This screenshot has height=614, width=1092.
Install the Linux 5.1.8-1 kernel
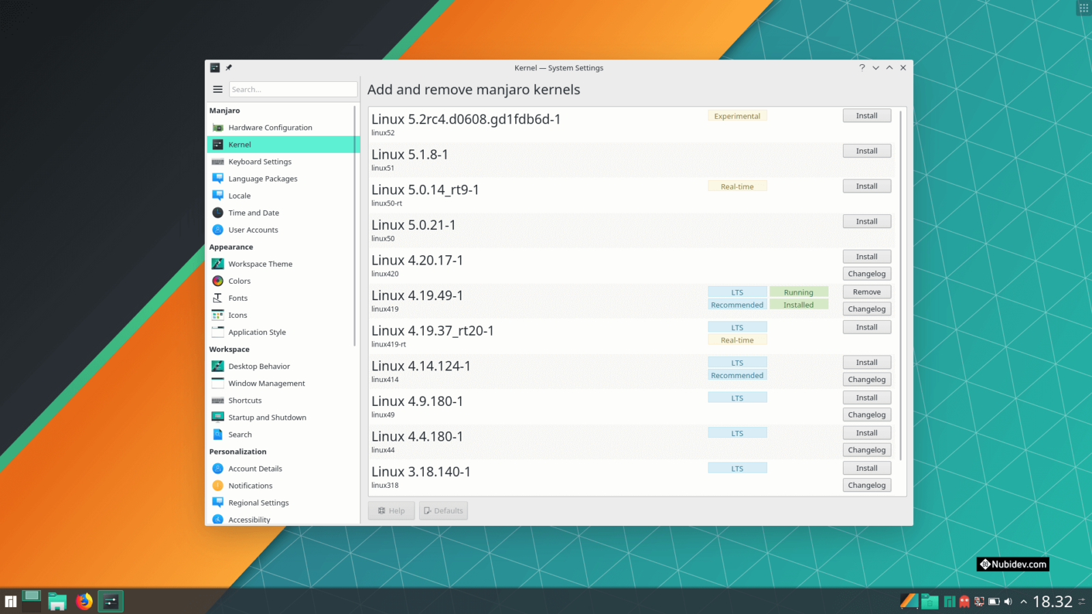point(867,151)
